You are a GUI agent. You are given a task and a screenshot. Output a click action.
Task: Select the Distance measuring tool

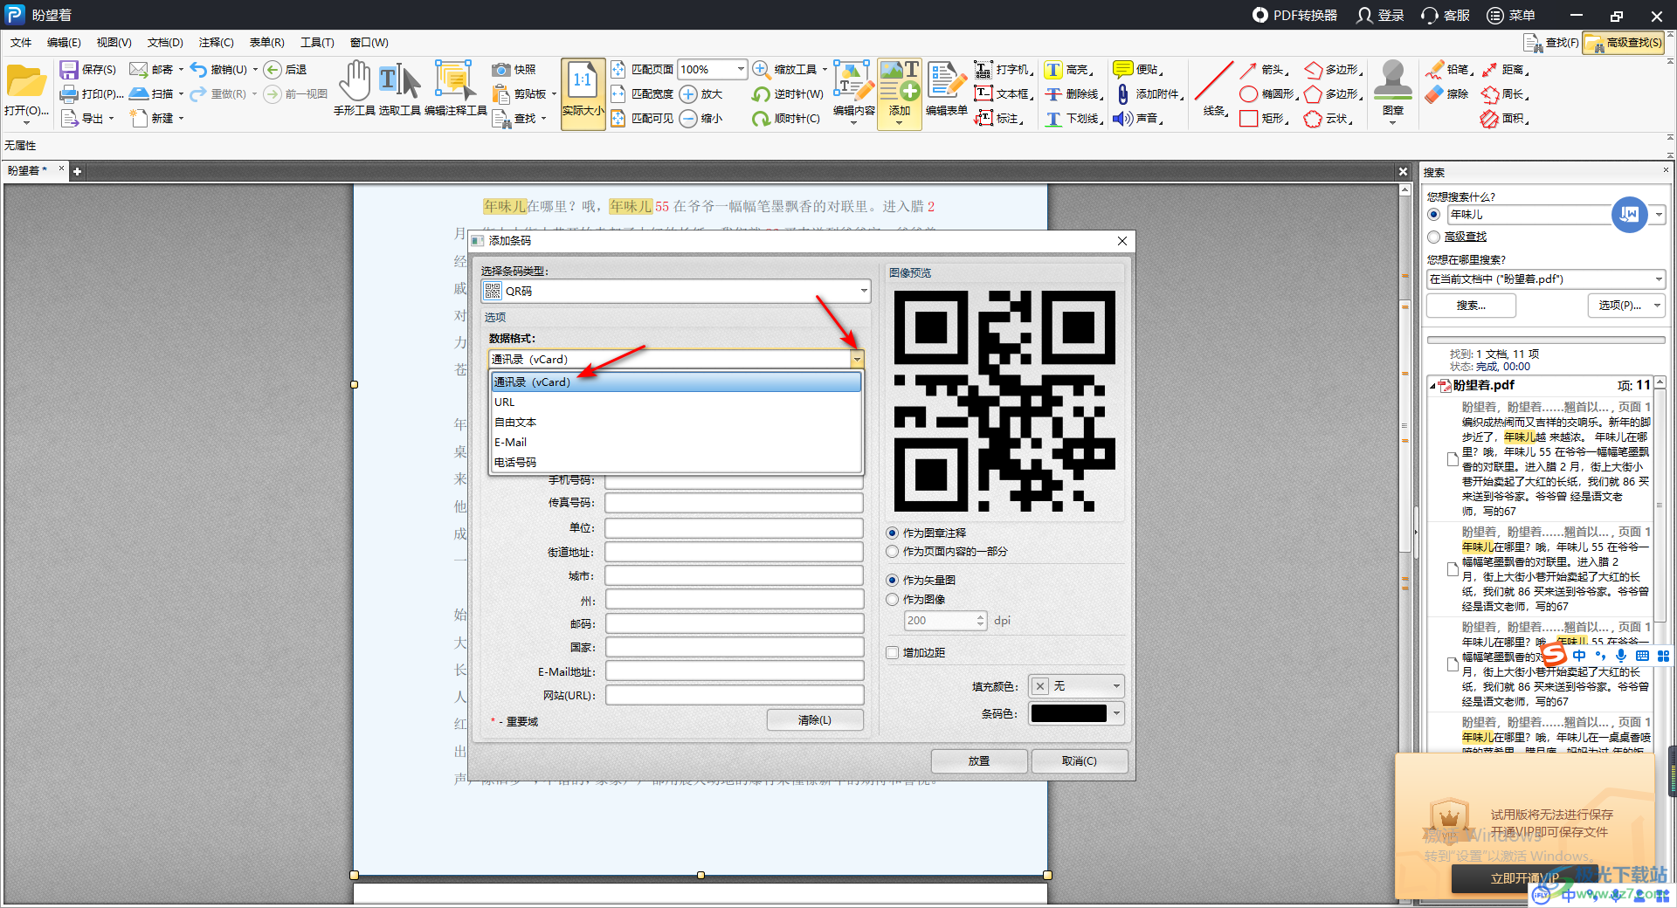point(1505,70)
